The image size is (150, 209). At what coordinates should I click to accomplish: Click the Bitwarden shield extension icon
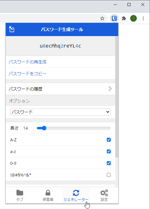pyautogui.click(x=114, y=18)
